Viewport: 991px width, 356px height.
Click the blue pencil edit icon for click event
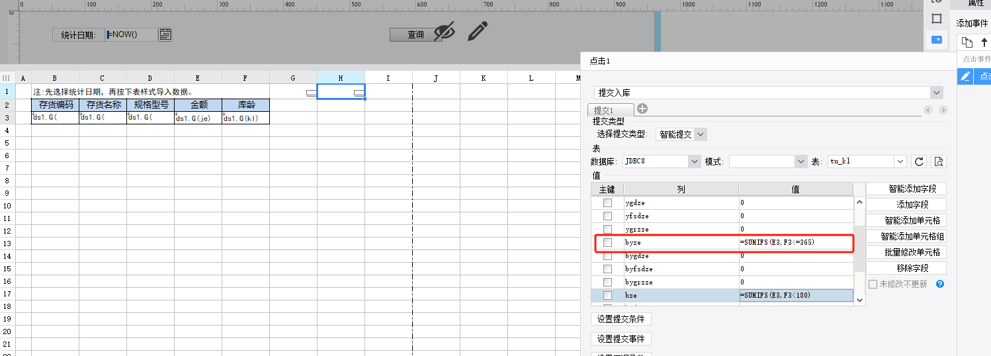pyautogui.click(x=965, y=77)
